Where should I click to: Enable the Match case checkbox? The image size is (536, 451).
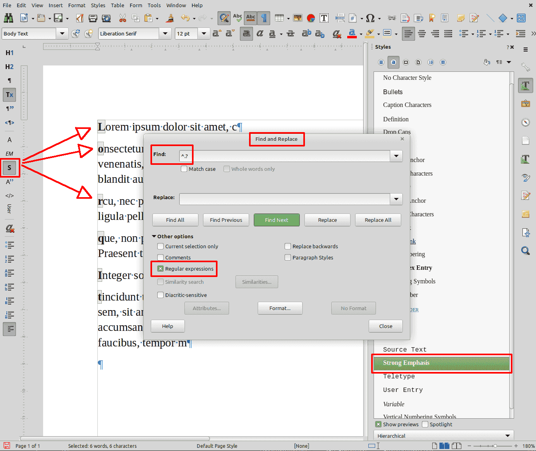click(x=184, y=169)
